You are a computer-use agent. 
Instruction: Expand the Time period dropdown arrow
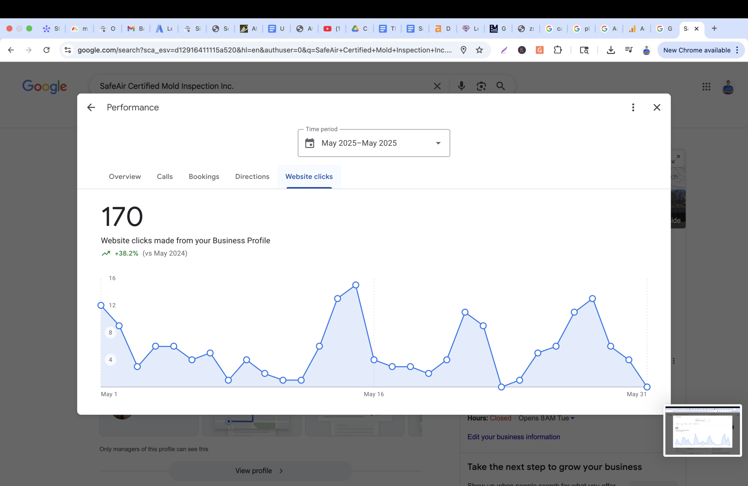[438, 143]
